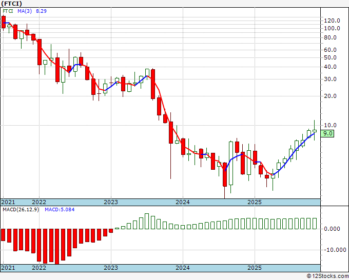Screen dimensions: 349x280
Task: Click the 2022 label on MACD axis
Action: (x=39, y=268)
